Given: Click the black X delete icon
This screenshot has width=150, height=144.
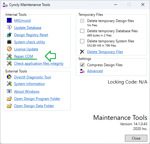Looking at the screenshot, I should (x=82, y=52).
